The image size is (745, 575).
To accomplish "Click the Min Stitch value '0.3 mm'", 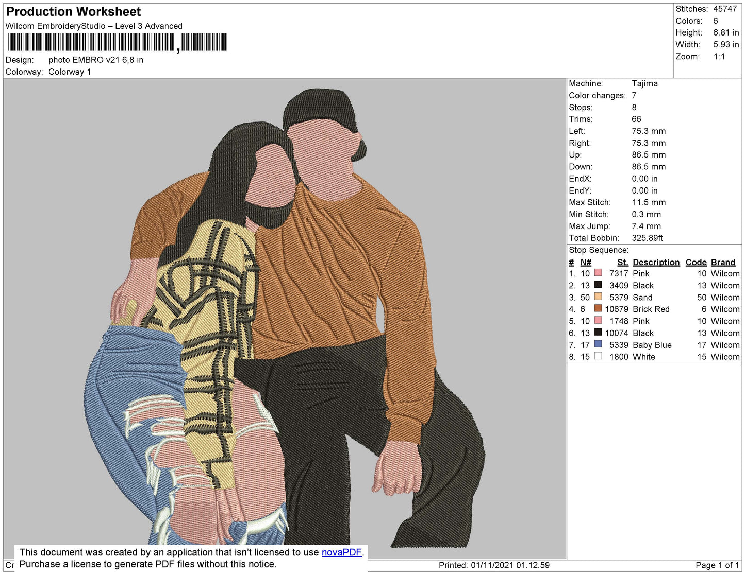I will point(646,214).
